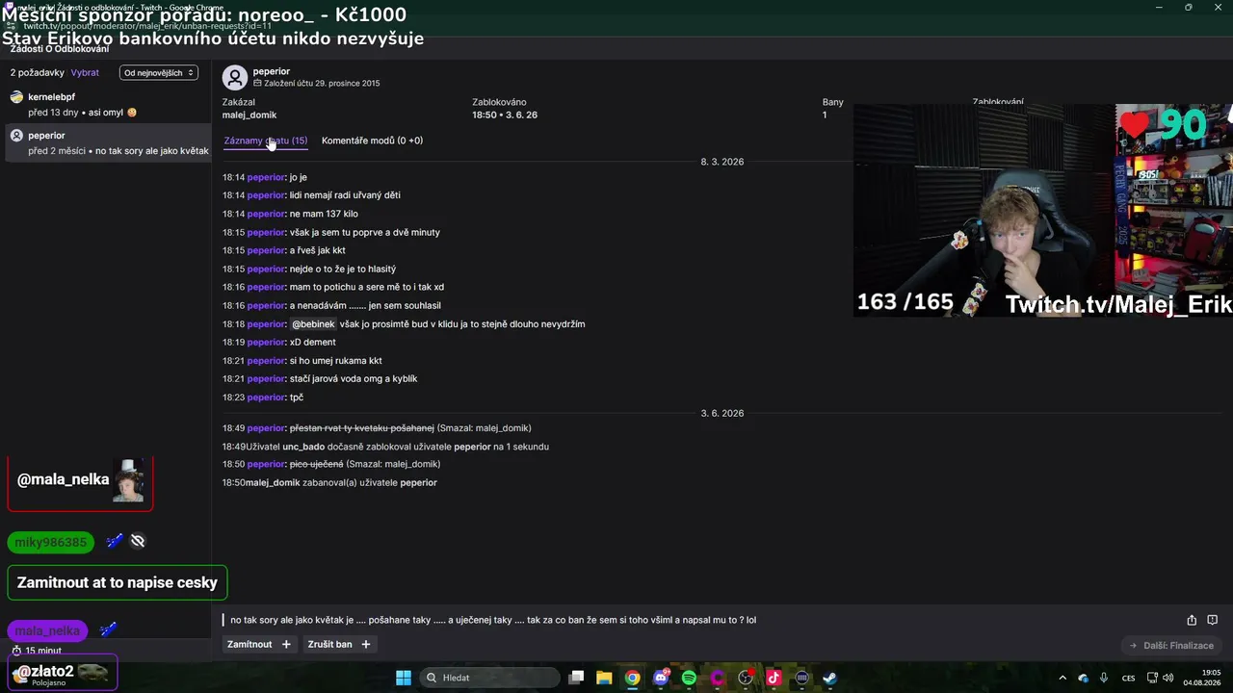Click the taskbar search box Hledat
Viewport: 1233px width, 693px height.
pos(489,678)
